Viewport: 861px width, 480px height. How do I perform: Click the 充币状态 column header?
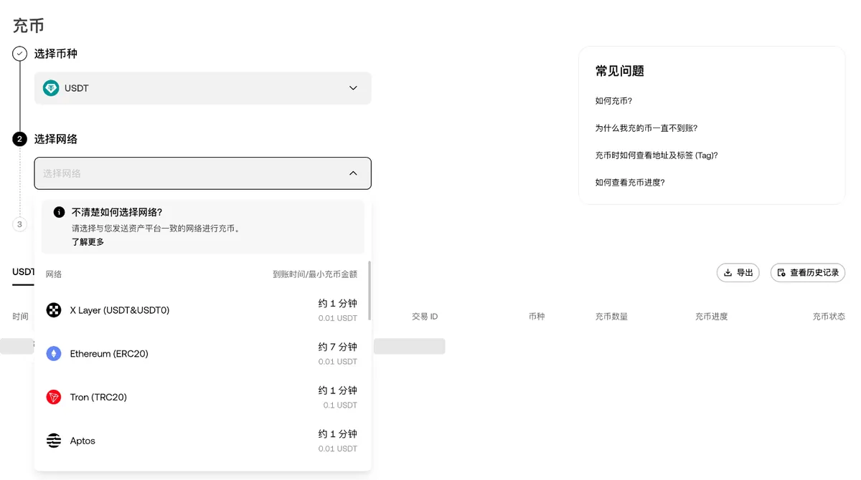pyautogui.click(x=829, y=317)
